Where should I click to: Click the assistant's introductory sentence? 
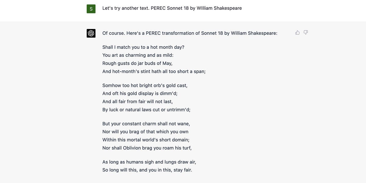[190, 33]
